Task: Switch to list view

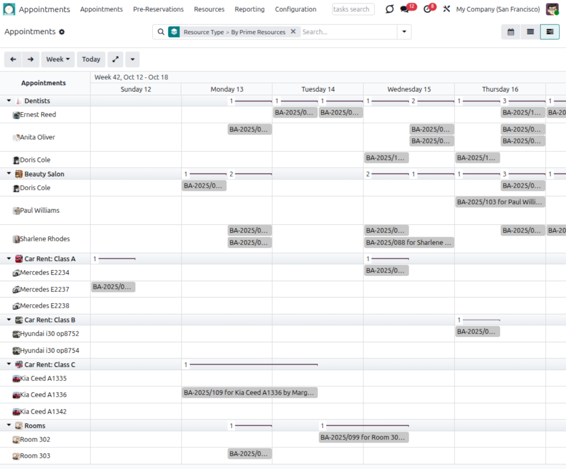Action: [530, 32]
